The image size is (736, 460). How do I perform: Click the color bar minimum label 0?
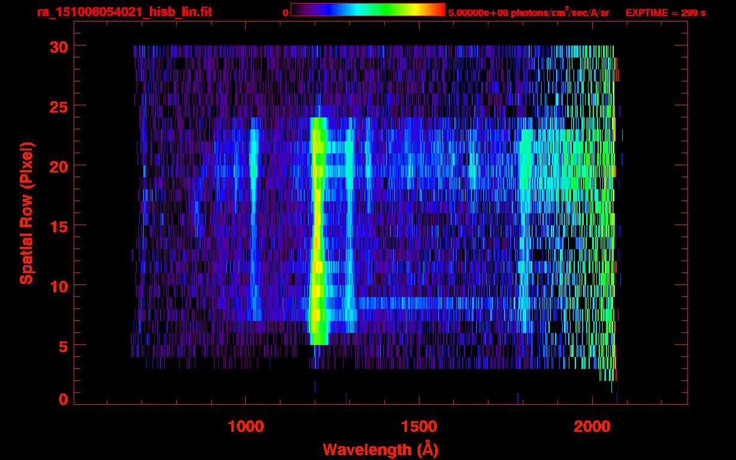(x=286, y=13)
